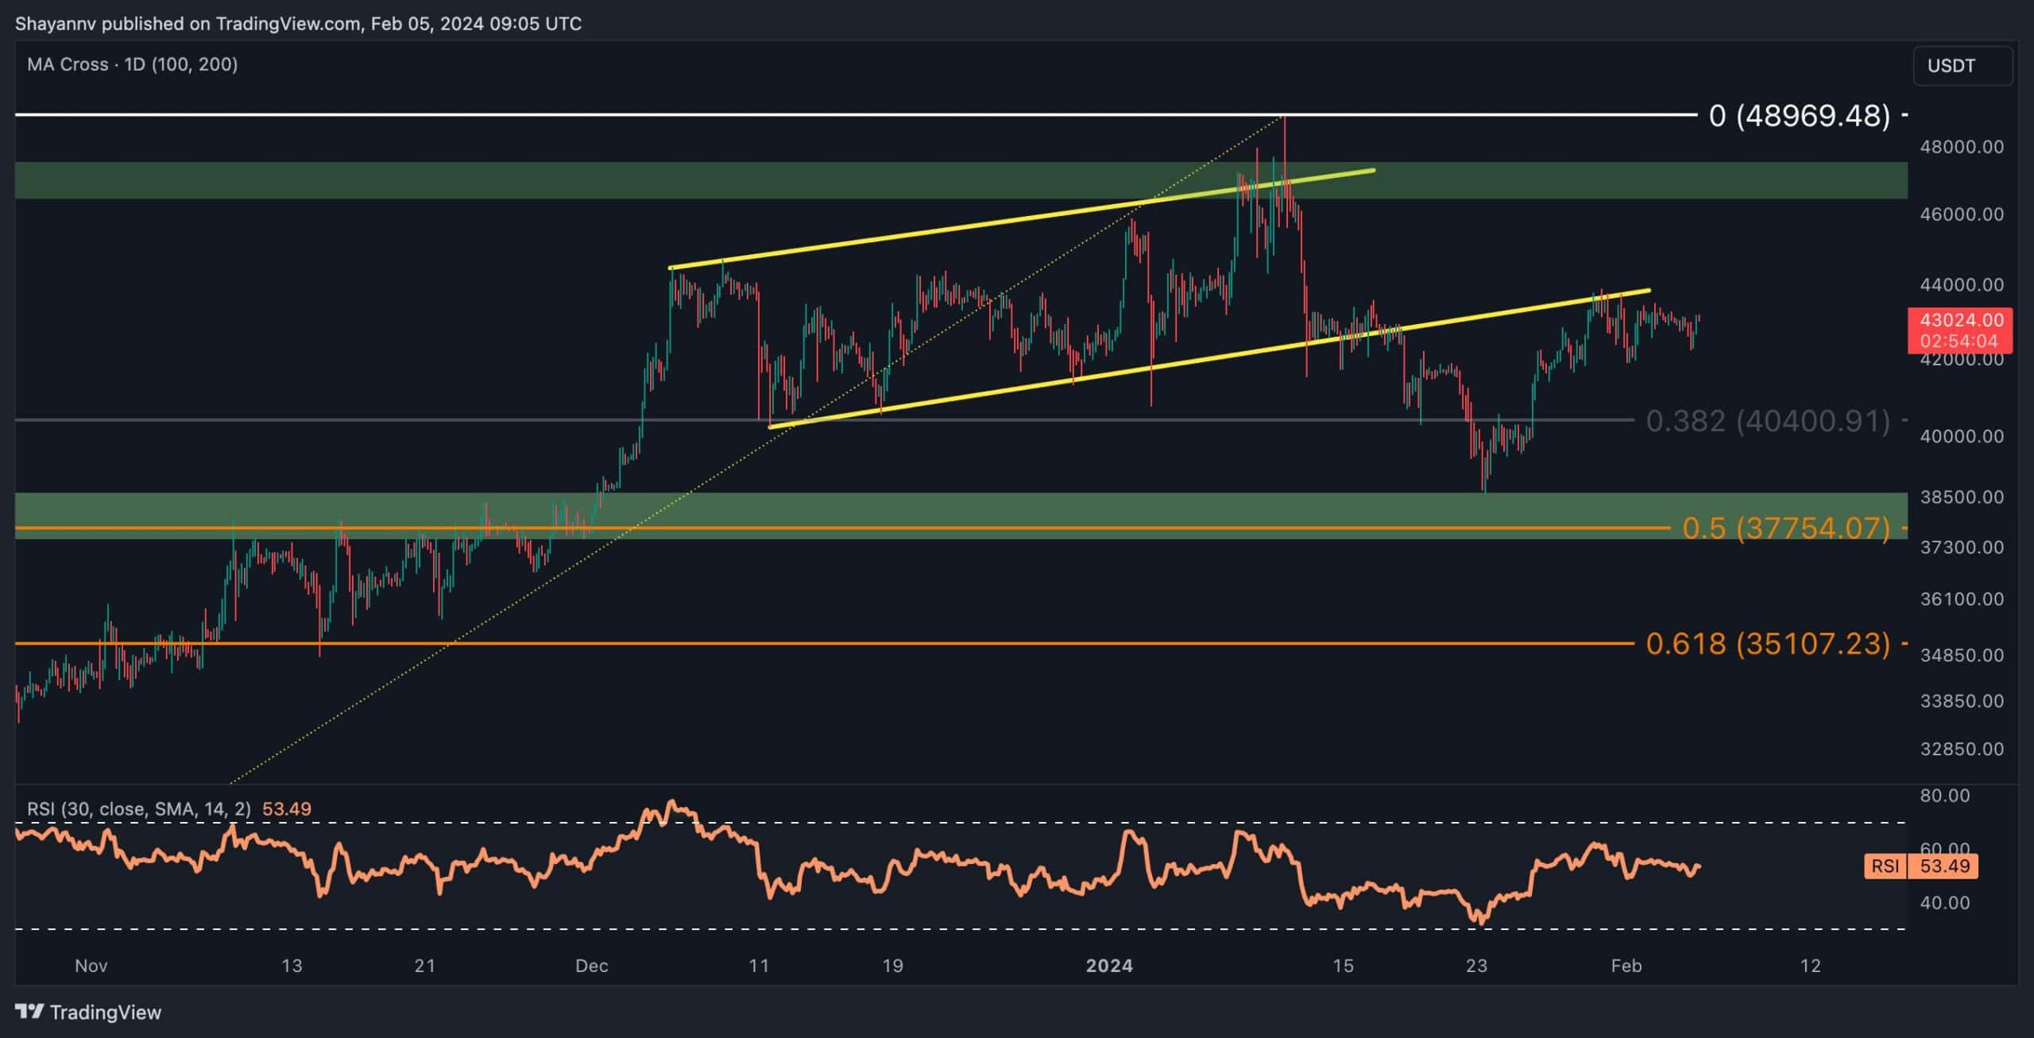
Task: Click the Nov label on the time axis
Action: [91, 966]
